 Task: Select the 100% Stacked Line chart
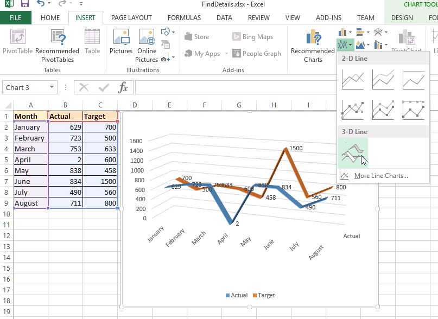(x=414, y=80)
